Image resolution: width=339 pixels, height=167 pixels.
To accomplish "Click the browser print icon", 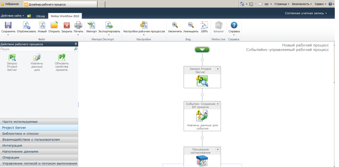I will [267, 4].
